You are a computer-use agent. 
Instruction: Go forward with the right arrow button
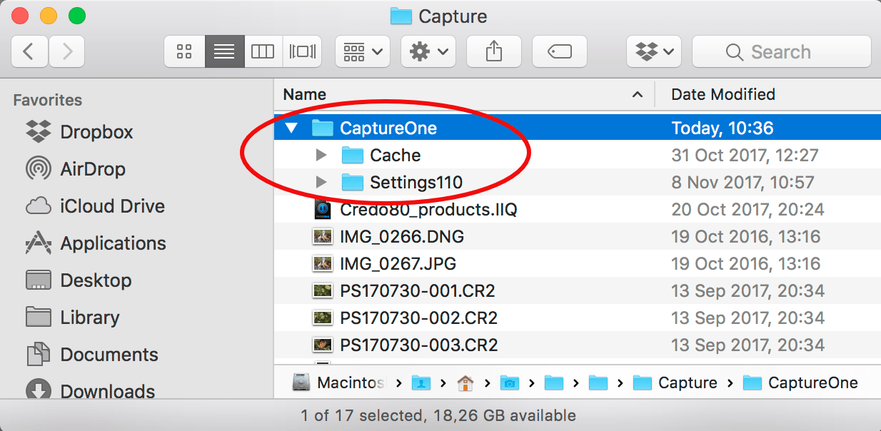click(67, 51)
